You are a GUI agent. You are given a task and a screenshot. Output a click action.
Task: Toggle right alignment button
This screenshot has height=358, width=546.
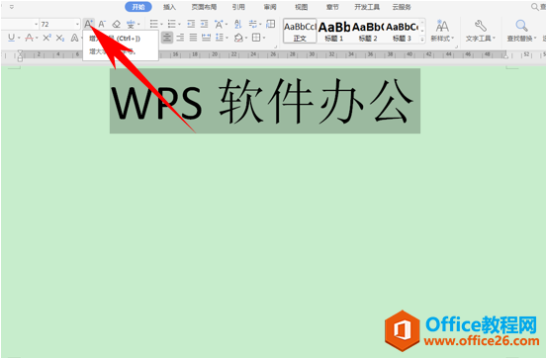pyautogui.click(x=180, y=38)
